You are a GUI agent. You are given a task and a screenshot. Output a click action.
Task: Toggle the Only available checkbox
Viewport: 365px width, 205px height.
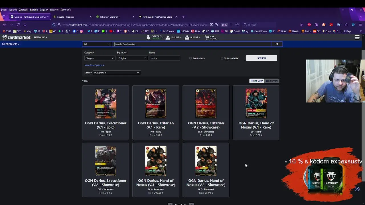coord(222,58)
